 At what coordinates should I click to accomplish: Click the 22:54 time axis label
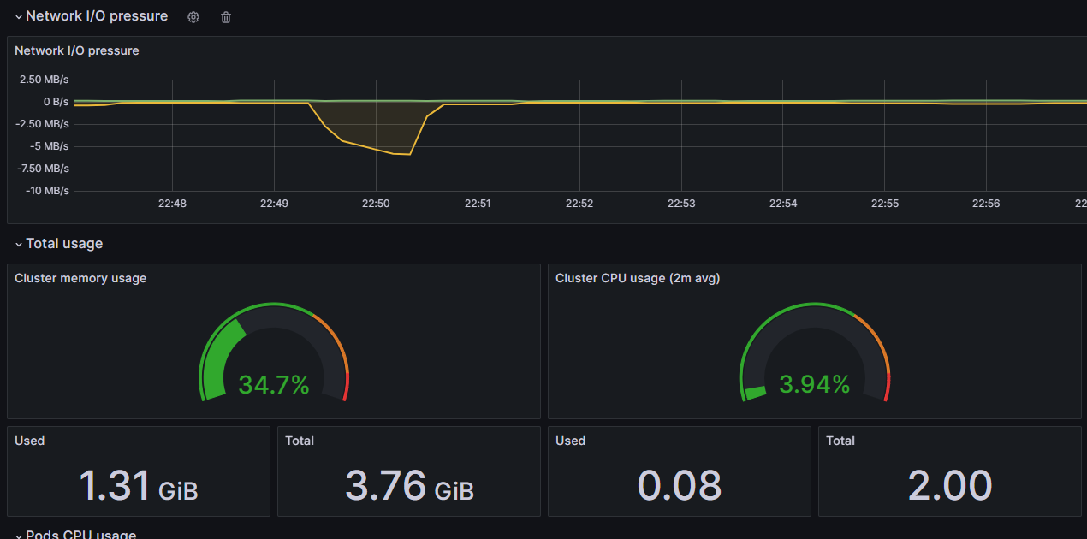[x=783, y=204]
